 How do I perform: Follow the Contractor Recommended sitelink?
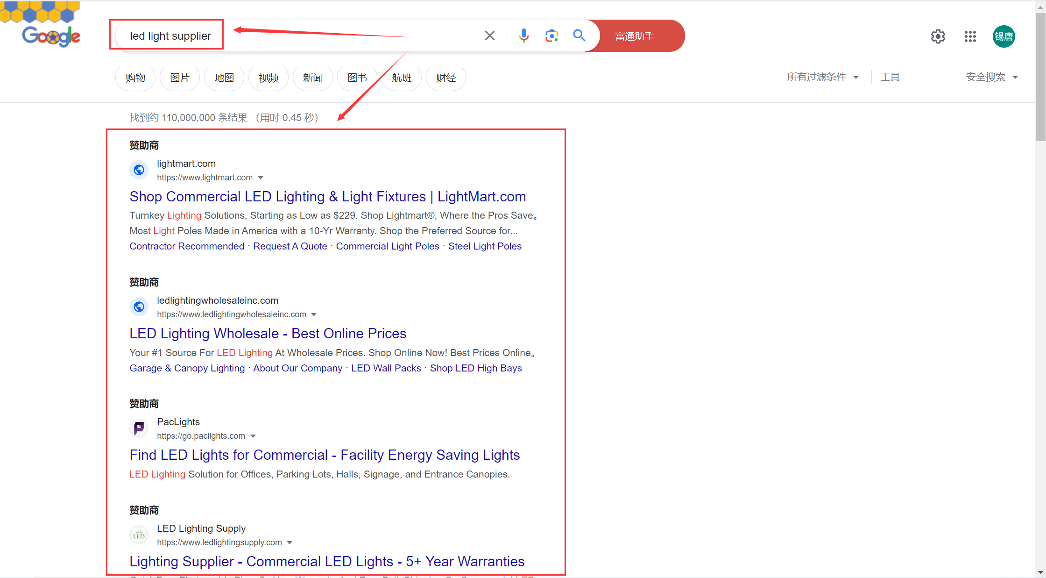click(x=187, y=246)
